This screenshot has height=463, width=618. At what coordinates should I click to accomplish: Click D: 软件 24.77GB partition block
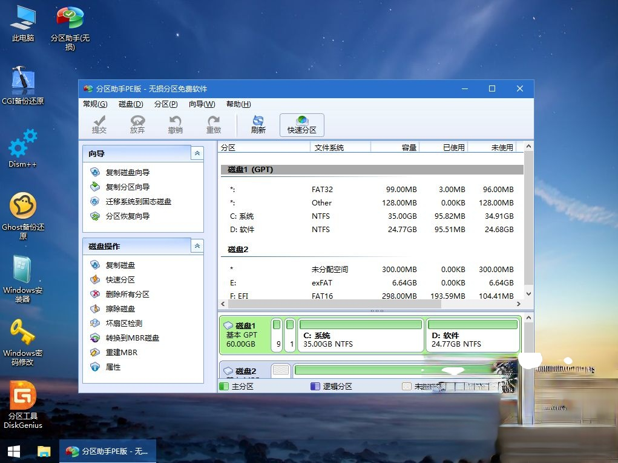pyautogui.click(x=473, y=335)
